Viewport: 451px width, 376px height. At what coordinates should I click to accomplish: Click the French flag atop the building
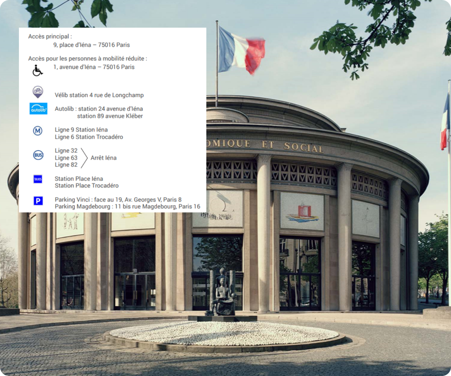241,50
